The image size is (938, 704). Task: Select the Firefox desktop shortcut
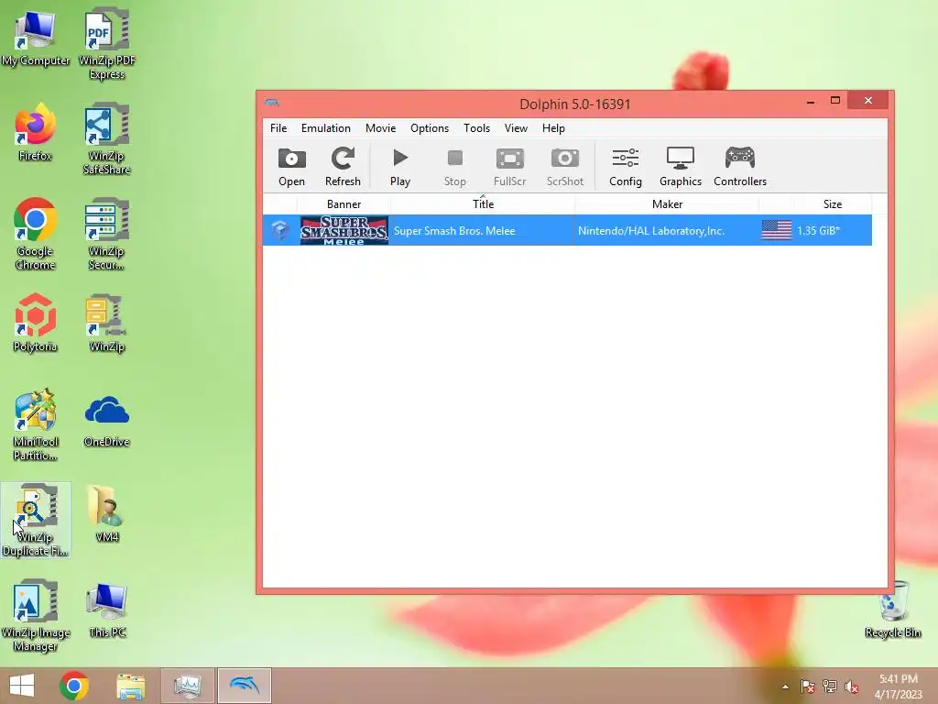[36, 133]
